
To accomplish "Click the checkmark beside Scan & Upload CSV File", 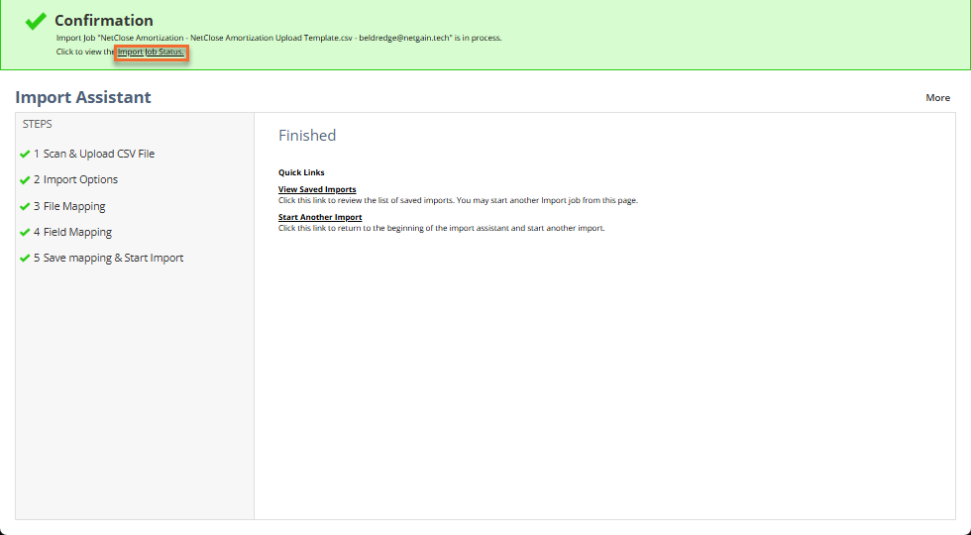I will pyautogui.click(x=25, y=154).
